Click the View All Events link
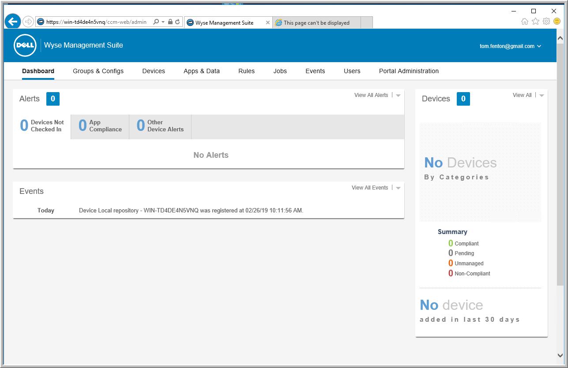Viewport: 568px width, 368px height. pyautogui.click(x=370, y=188)
